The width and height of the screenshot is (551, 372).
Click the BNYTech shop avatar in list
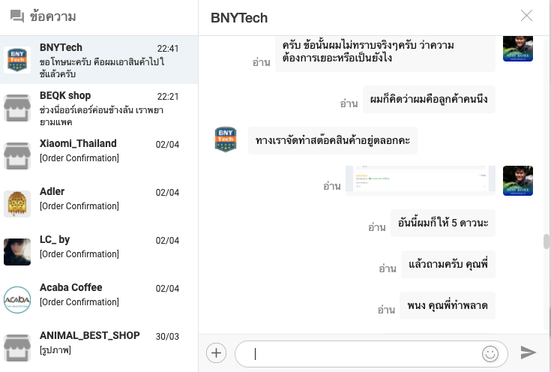(17, 59)
